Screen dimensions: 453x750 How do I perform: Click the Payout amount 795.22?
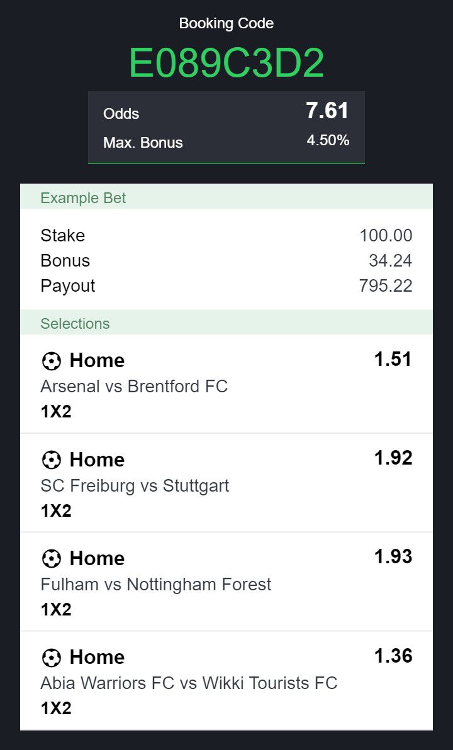tap(386, 286)
